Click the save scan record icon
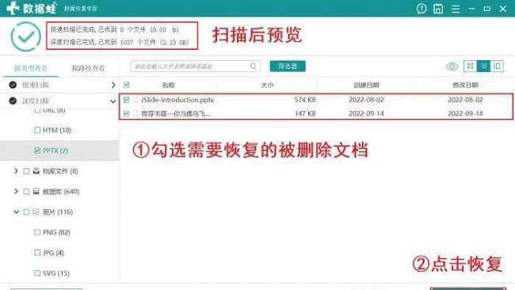Image resolution: width=515 pixels, height=290 pixels. click(x=438, y=9)
